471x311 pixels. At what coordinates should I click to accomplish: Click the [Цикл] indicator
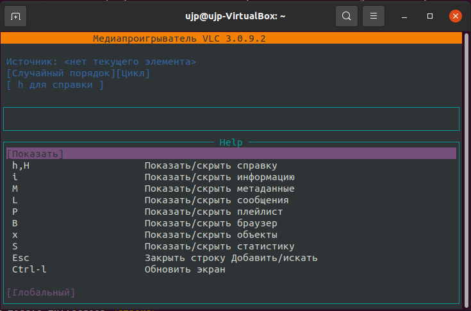(133, 73)
